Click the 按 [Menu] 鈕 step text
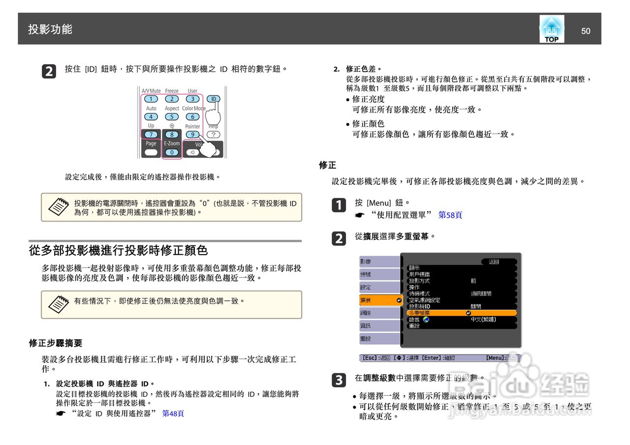This screenshot has width=630, height=445. click(x=382, y=203)
